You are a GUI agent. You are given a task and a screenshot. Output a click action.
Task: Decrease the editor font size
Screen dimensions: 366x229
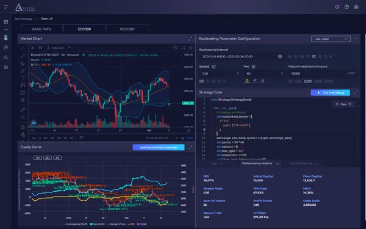(x=337, y=104)
